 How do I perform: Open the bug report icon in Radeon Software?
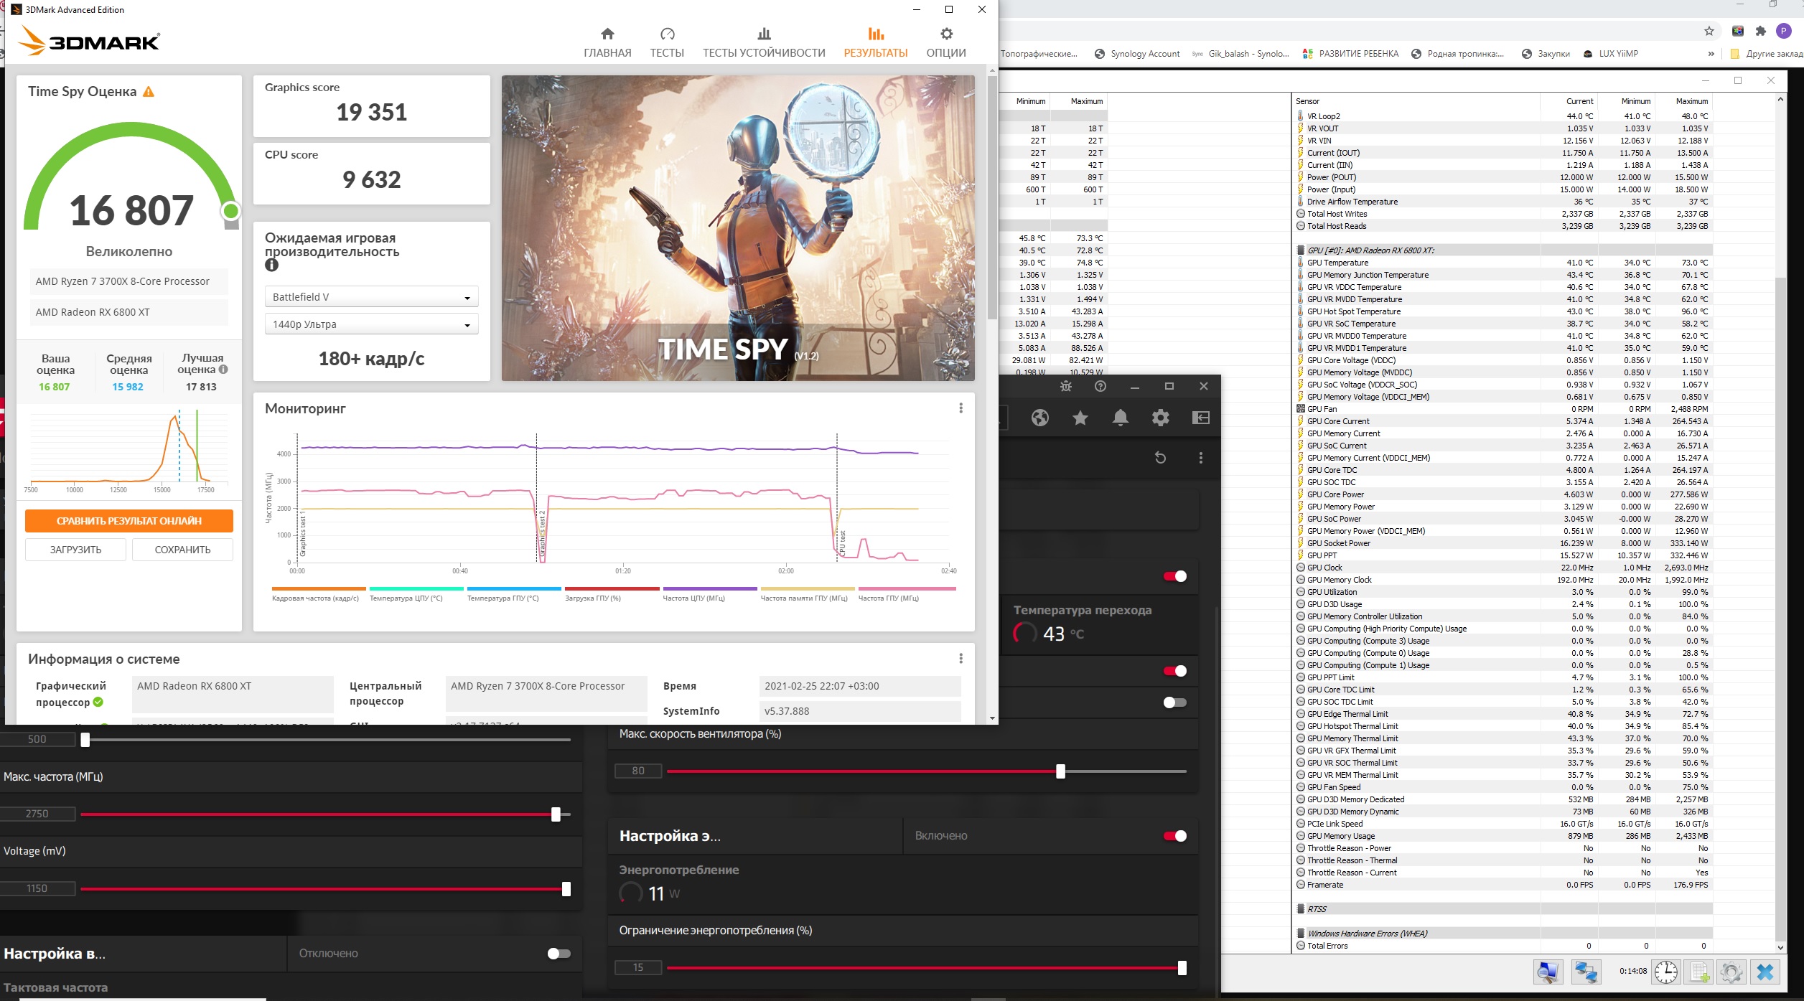tap(1066, 386)
